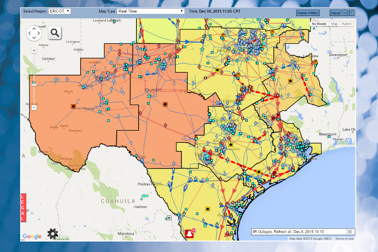Click the orange P marker northwest of Fort Worth
378x252 pixels.
223,35
